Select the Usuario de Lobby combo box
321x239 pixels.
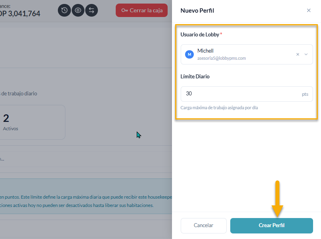(246, 54)
